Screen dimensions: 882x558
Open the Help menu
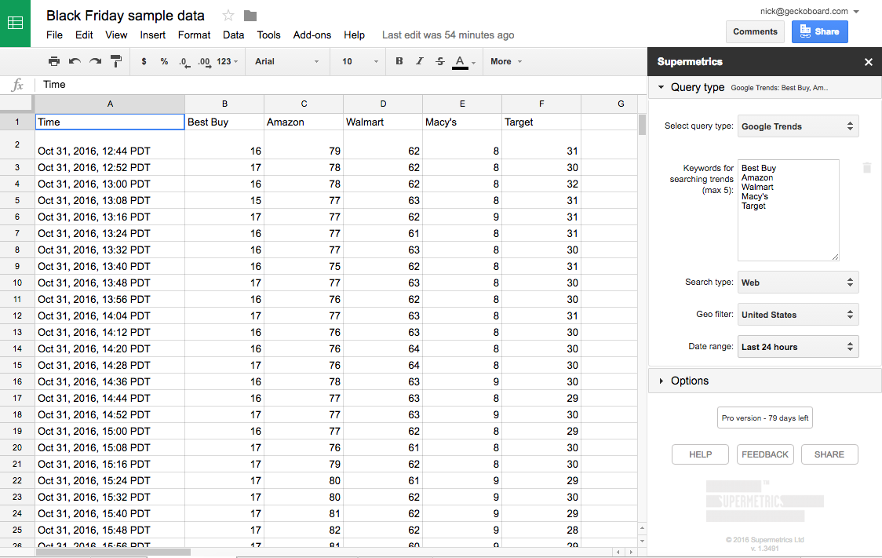point(355,35)
